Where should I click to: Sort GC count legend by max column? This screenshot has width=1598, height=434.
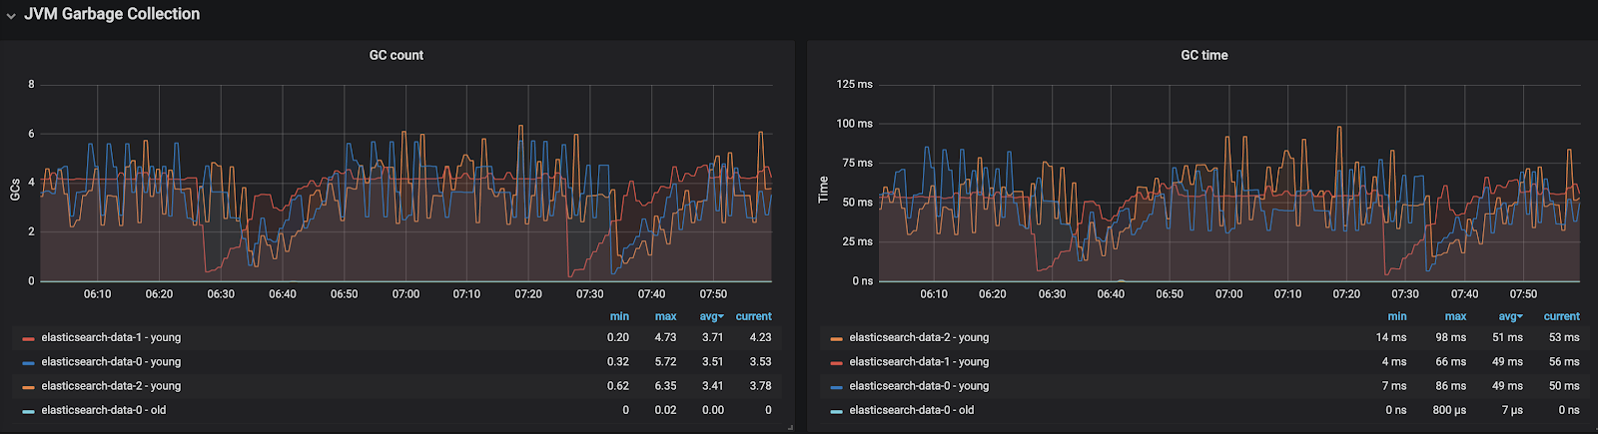point(665,316)
